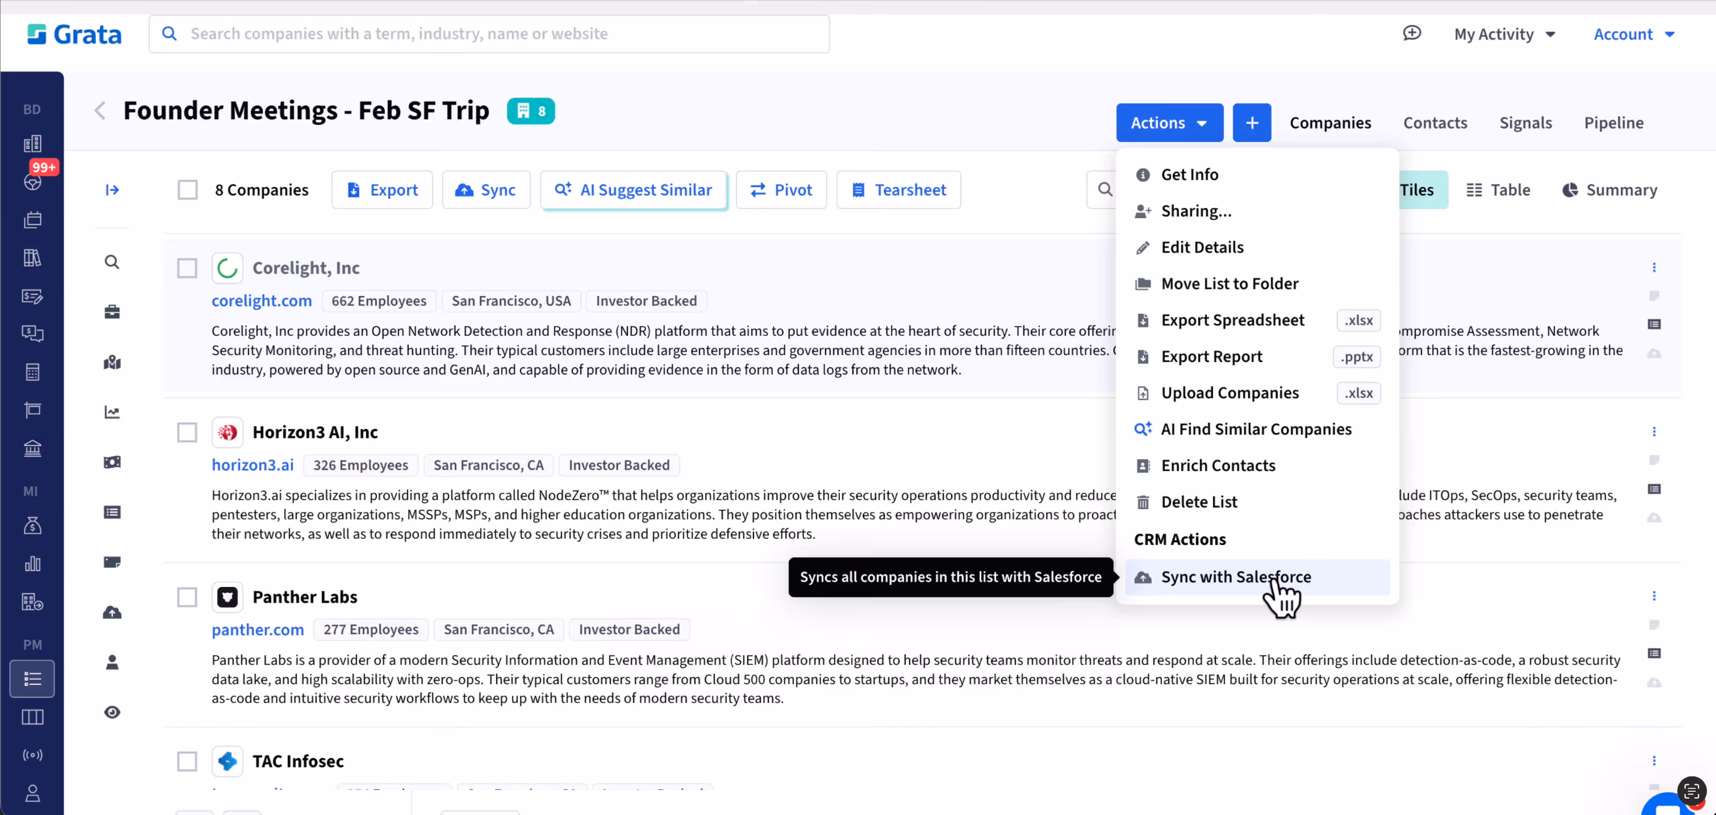1716x815 pixels.
Task: Open the notifications icon with 99+ badge
Action: pyautogui.click(x=32, y=181)
